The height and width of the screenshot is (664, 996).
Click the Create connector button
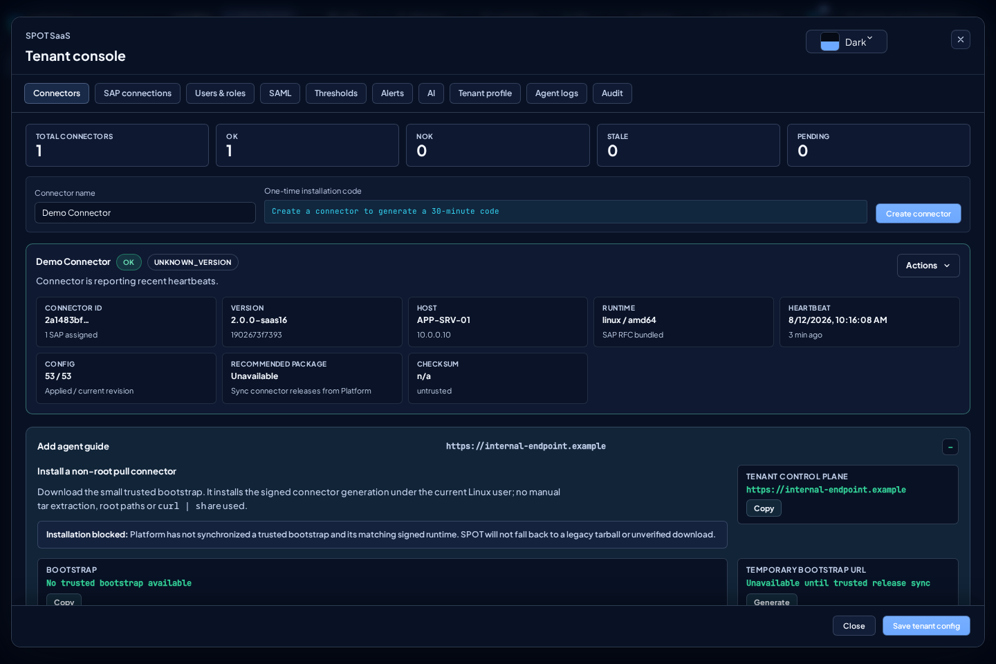[x=918, y=214]
